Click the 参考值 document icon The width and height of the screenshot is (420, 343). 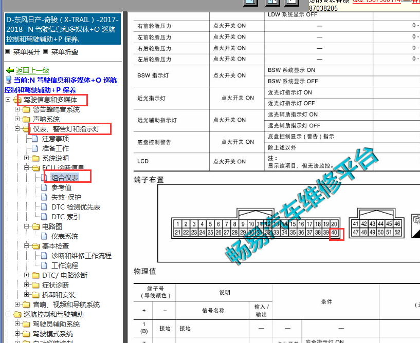point(44,187)
